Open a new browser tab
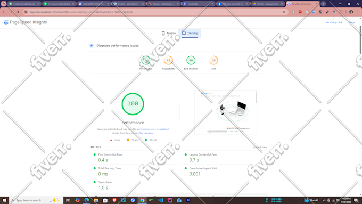The image size is (362, 204). point(323,4)
